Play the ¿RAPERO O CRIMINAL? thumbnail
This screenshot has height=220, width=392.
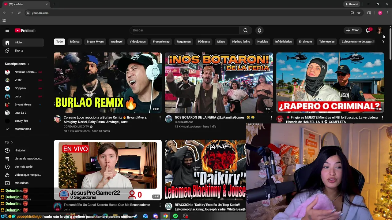(330, 82)
